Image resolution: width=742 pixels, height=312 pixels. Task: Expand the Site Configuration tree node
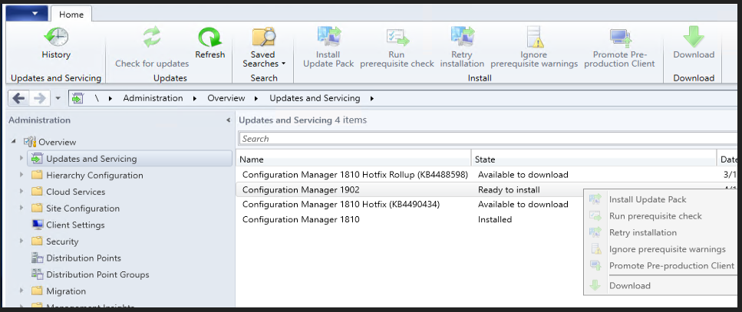click(21, 209)
